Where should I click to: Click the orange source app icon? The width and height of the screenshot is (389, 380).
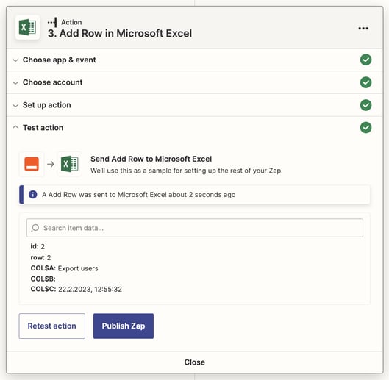click(32, 164)
